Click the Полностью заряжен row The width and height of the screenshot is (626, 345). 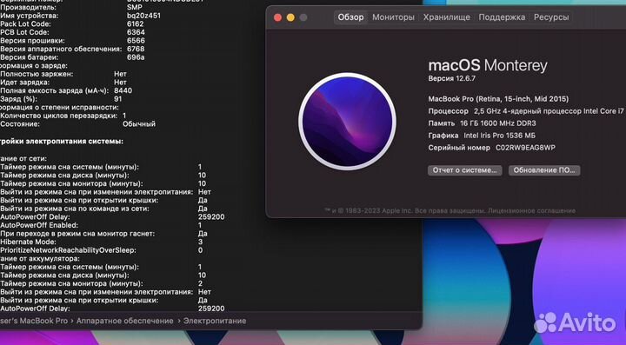63,74
